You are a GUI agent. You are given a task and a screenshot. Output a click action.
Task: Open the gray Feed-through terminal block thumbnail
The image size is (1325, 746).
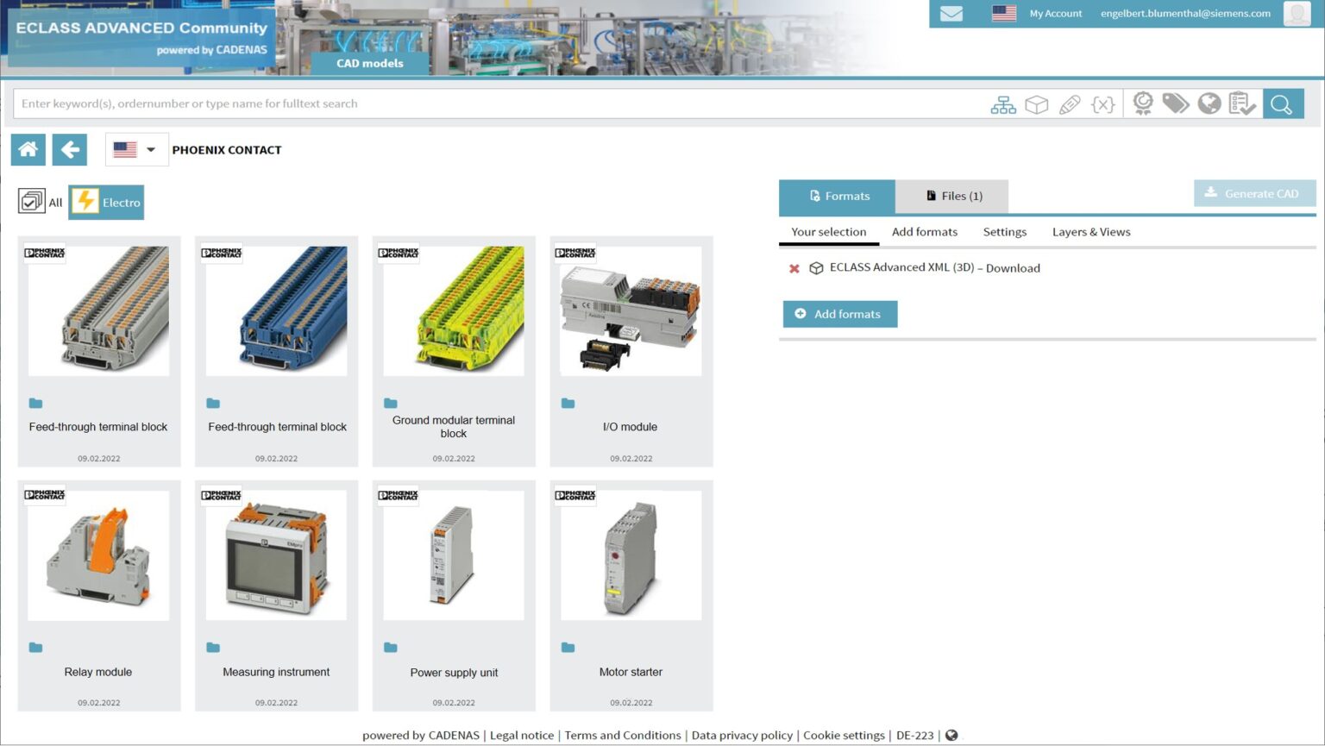point(98,311)
